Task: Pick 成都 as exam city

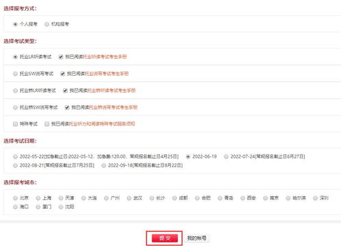Action: [174, 198]
